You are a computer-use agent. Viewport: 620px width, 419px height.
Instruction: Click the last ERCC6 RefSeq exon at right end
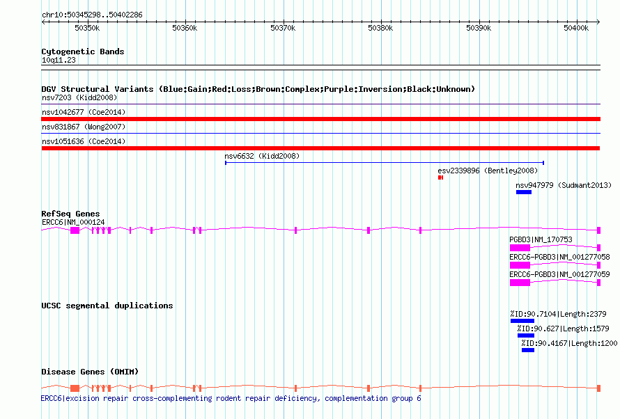(598, 230)
